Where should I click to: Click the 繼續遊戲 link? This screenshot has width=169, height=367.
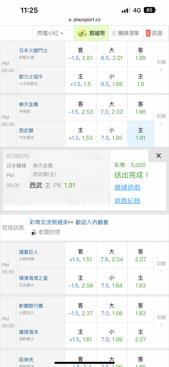pos(127,187)
